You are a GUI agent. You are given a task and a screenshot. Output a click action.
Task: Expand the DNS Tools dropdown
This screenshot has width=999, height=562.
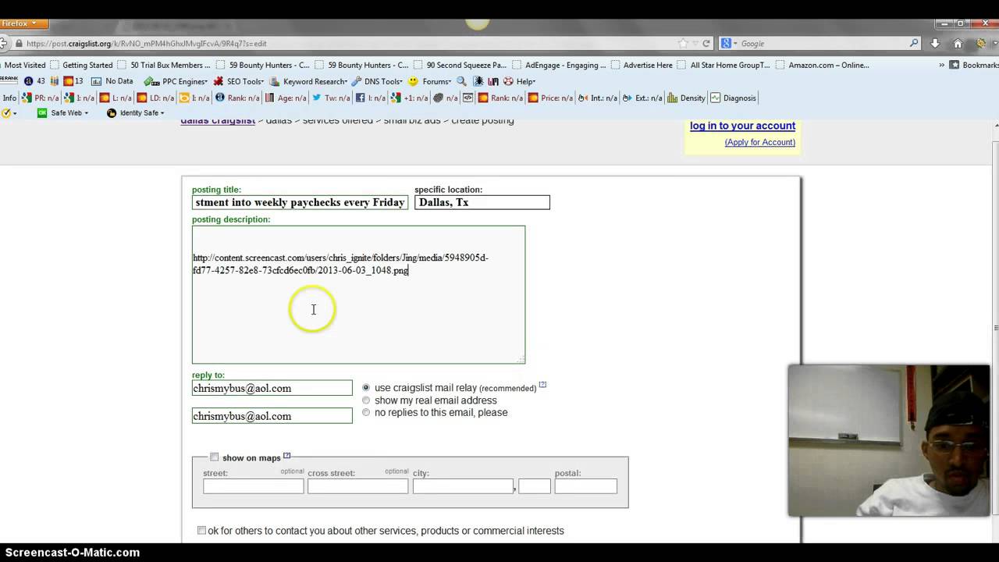pyautogui.click(x=377, y=81)
